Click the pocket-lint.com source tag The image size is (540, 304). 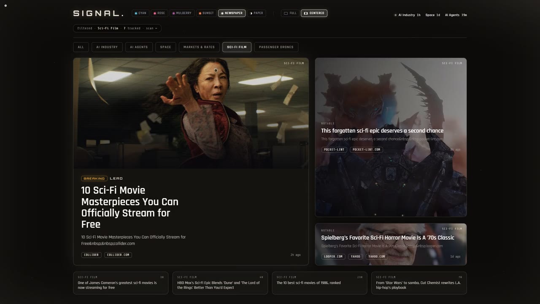pos(366,149)
